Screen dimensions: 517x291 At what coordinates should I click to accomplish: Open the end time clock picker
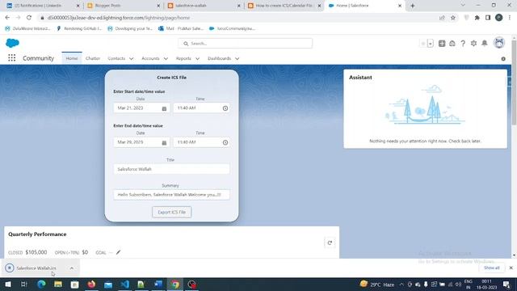pos(225,142)
